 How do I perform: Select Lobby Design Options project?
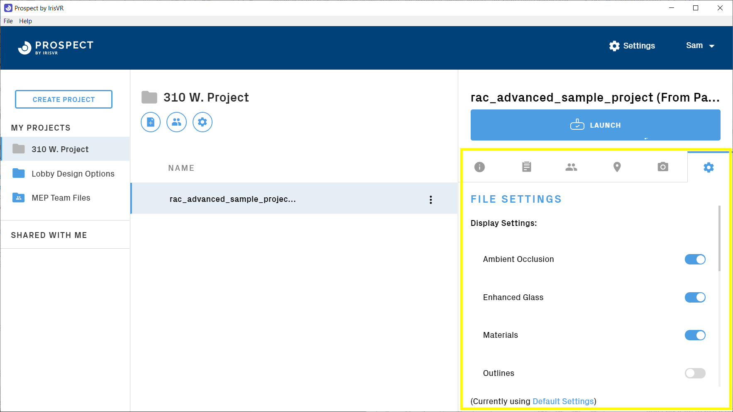point(65,173)
